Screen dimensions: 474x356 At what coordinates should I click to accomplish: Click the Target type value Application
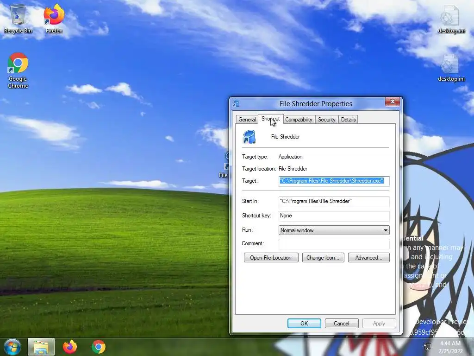tap(291, 157)
